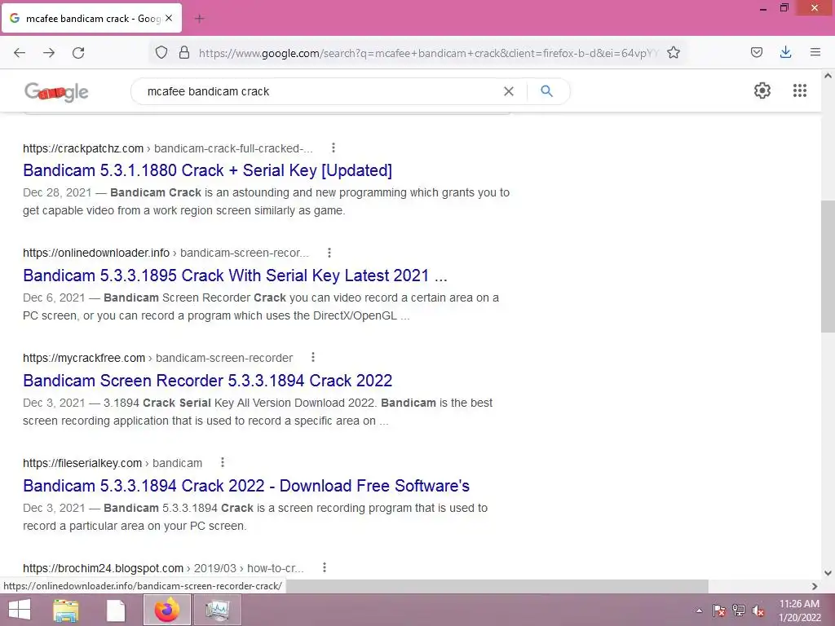Click the https://onlinedownloader.info URL text
This screenshot has height=626, width=835.
tap(96, 253)
